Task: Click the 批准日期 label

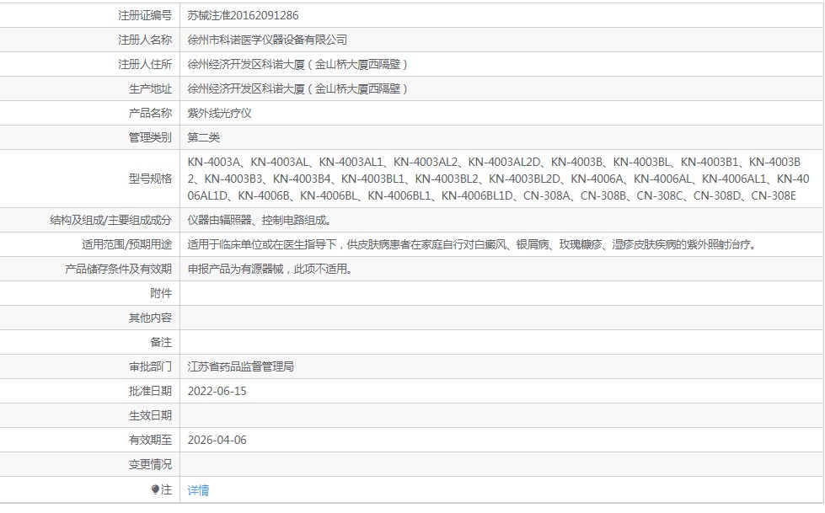Action: pos(150,392)
